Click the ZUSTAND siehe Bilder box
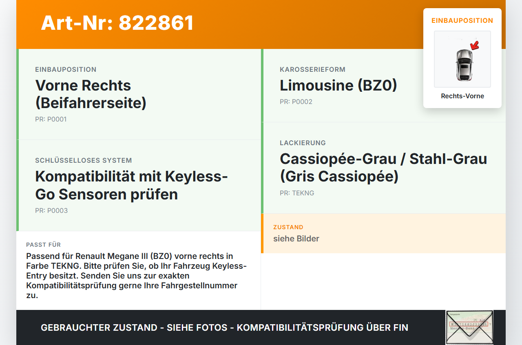Viewport: 522px width, 345px height. (383, 233)
